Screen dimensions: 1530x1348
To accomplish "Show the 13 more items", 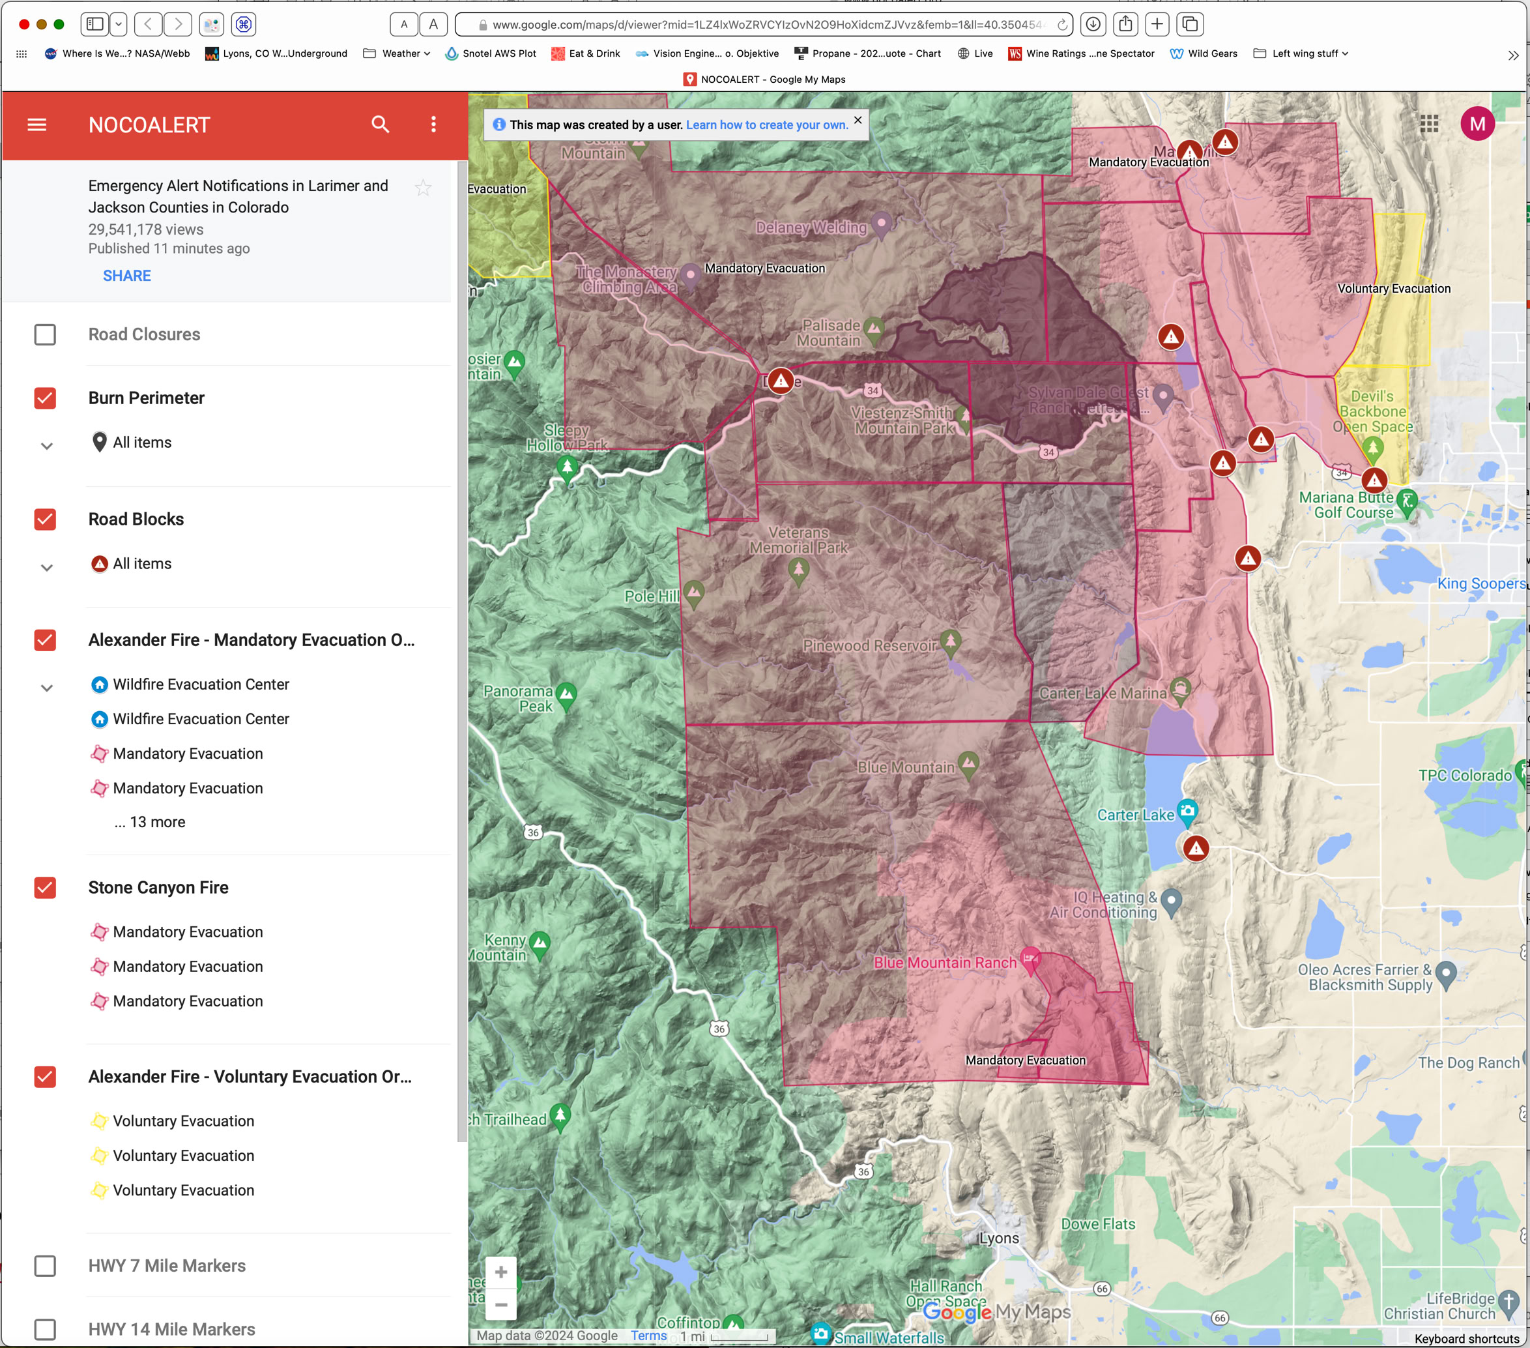I will (x=150, y=821).
